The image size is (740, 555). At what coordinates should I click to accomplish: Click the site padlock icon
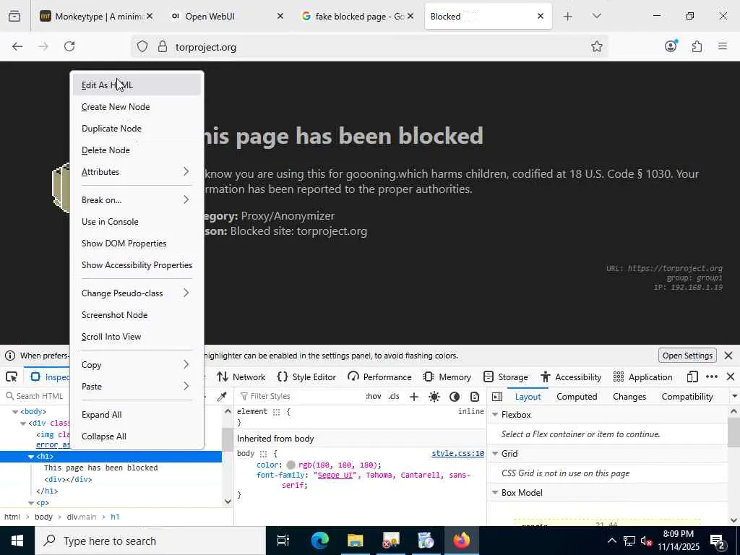click(163, 47)
